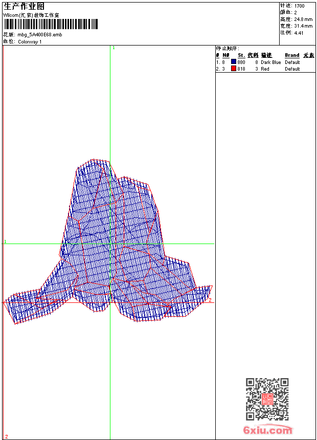Click green marker 1 on vertical axis
Image resolution: width=317 pixels, height=440 pixels.
click(114, 48)
